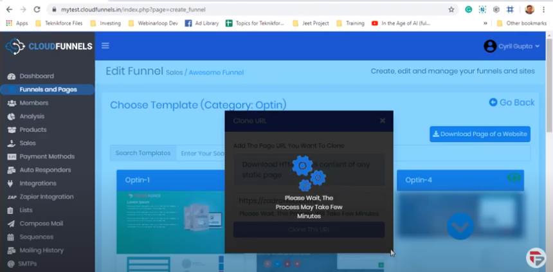The height and width of the screenshot is (272, 553).
Task: Select Funnels and Pages menu item
Action: click(48, 89)
